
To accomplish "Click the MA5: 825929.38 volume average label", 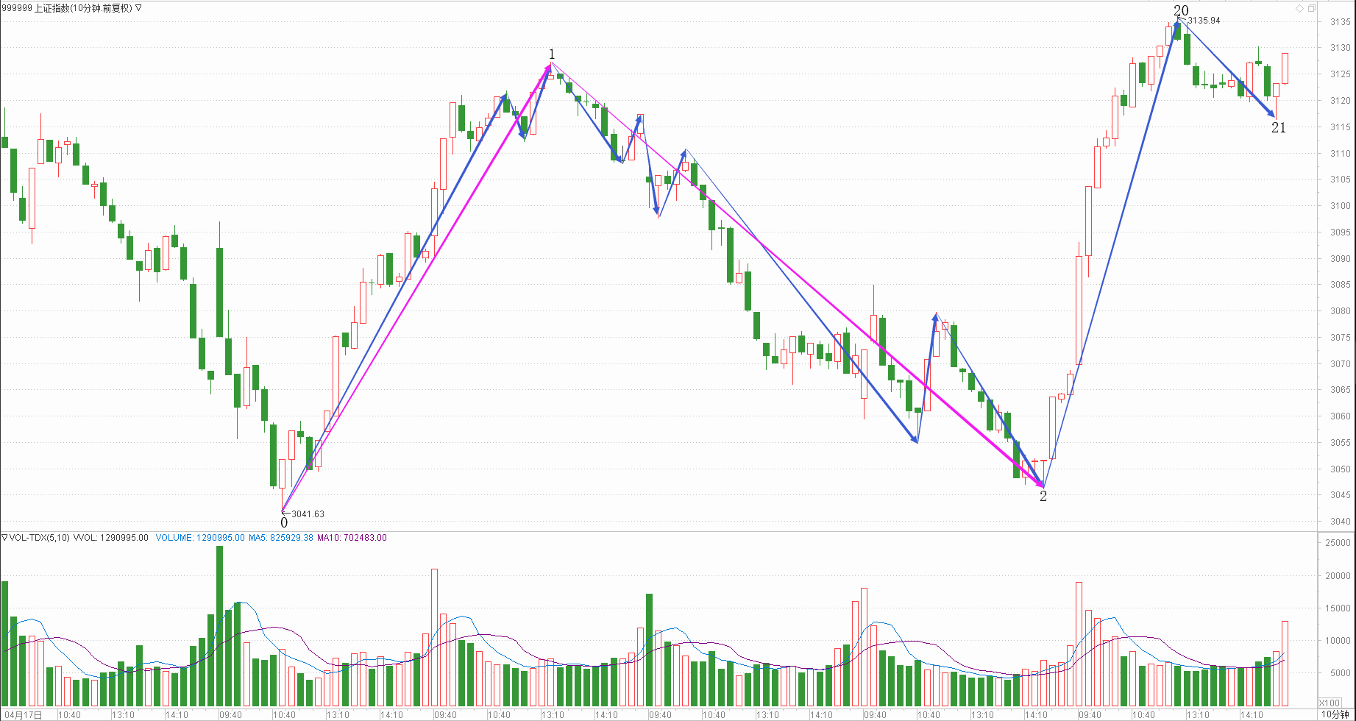I will coord(280,538).
